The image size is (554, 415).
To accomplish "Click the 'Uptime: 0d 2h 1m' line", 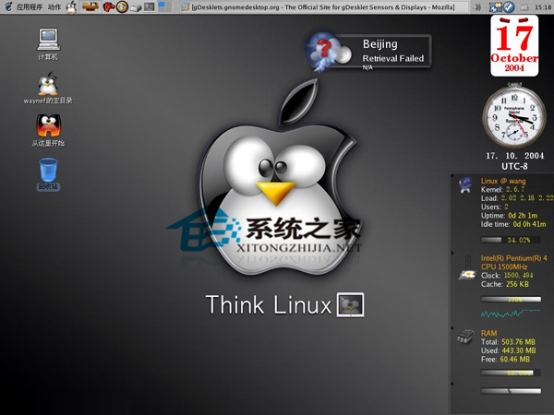I will point(509,215).
